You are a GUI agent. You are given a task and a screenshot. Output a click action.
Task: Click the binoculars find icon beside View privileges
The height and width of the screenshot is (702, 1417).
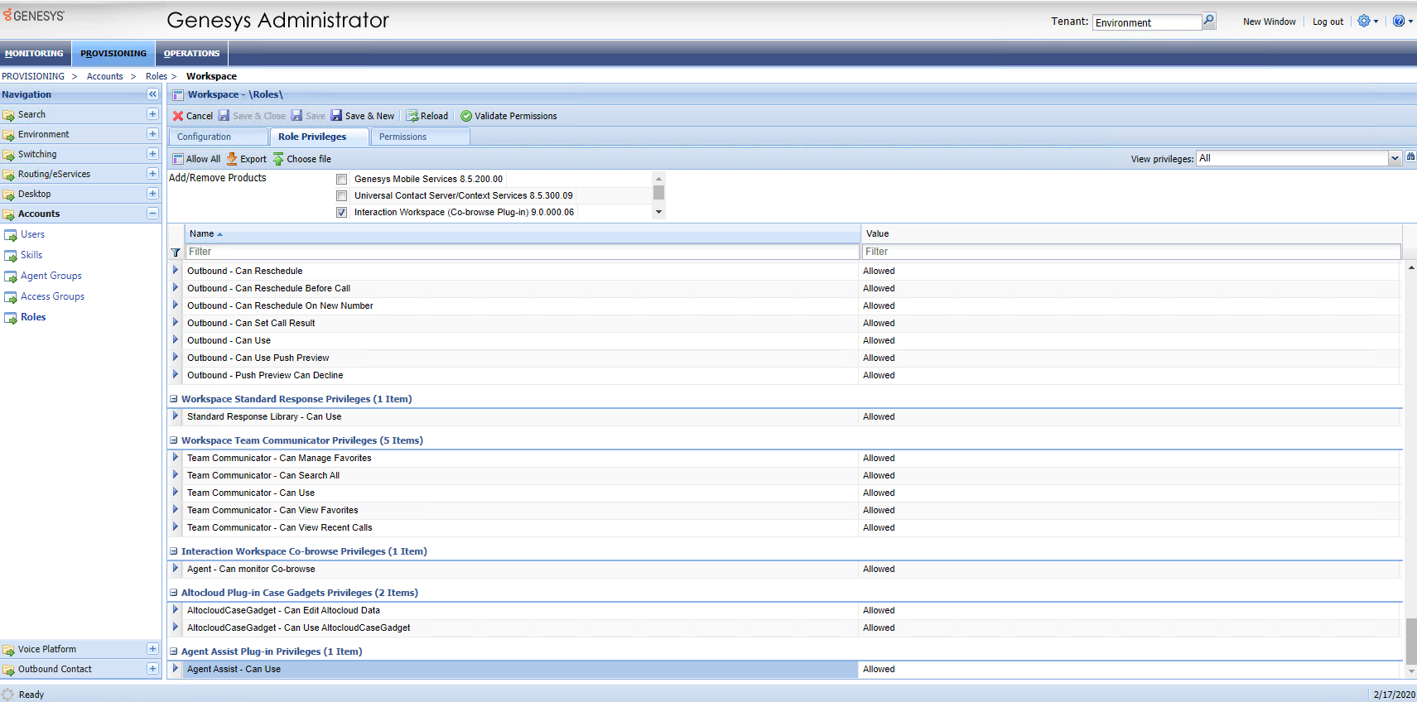[x=1410, y=157]
